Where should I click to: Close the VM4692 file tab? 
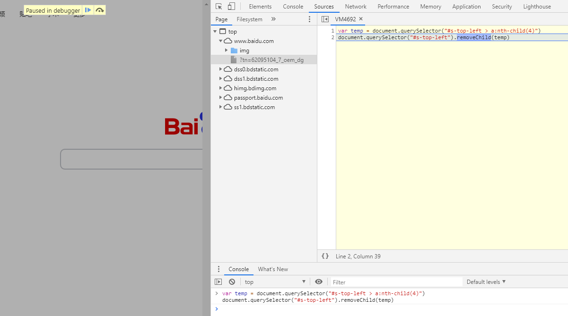(x=361, y=19)
